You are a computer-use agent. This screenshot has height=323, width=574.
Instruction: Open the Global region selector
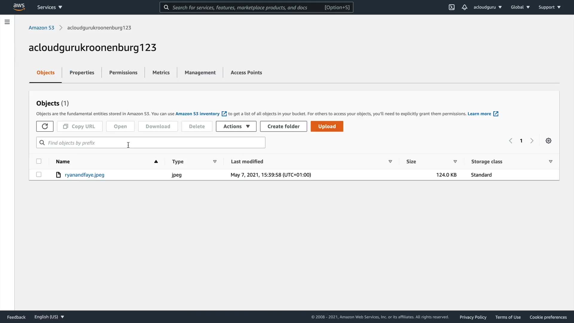pos(520,7)
